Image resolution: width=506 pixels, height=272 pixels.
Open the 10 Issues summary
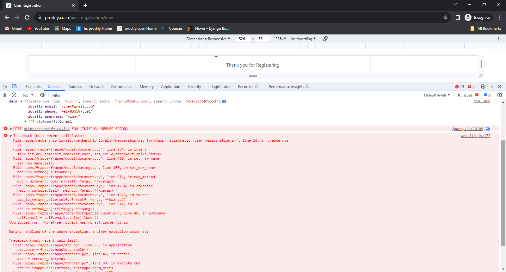pyautogui.click(x=474, y=95)
